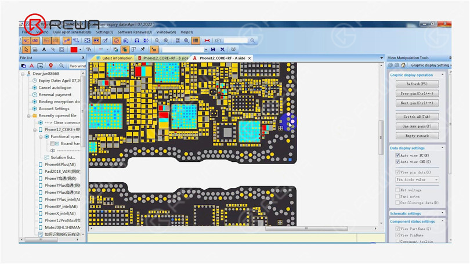The width and height of the screenshot is (470, 264).
Task: Open the Software Renewal menu
Action: click(135, 32)
